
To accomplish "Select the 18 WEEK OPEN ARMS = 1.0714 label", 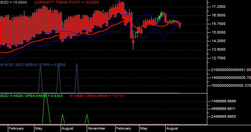I will coord(96,96).
